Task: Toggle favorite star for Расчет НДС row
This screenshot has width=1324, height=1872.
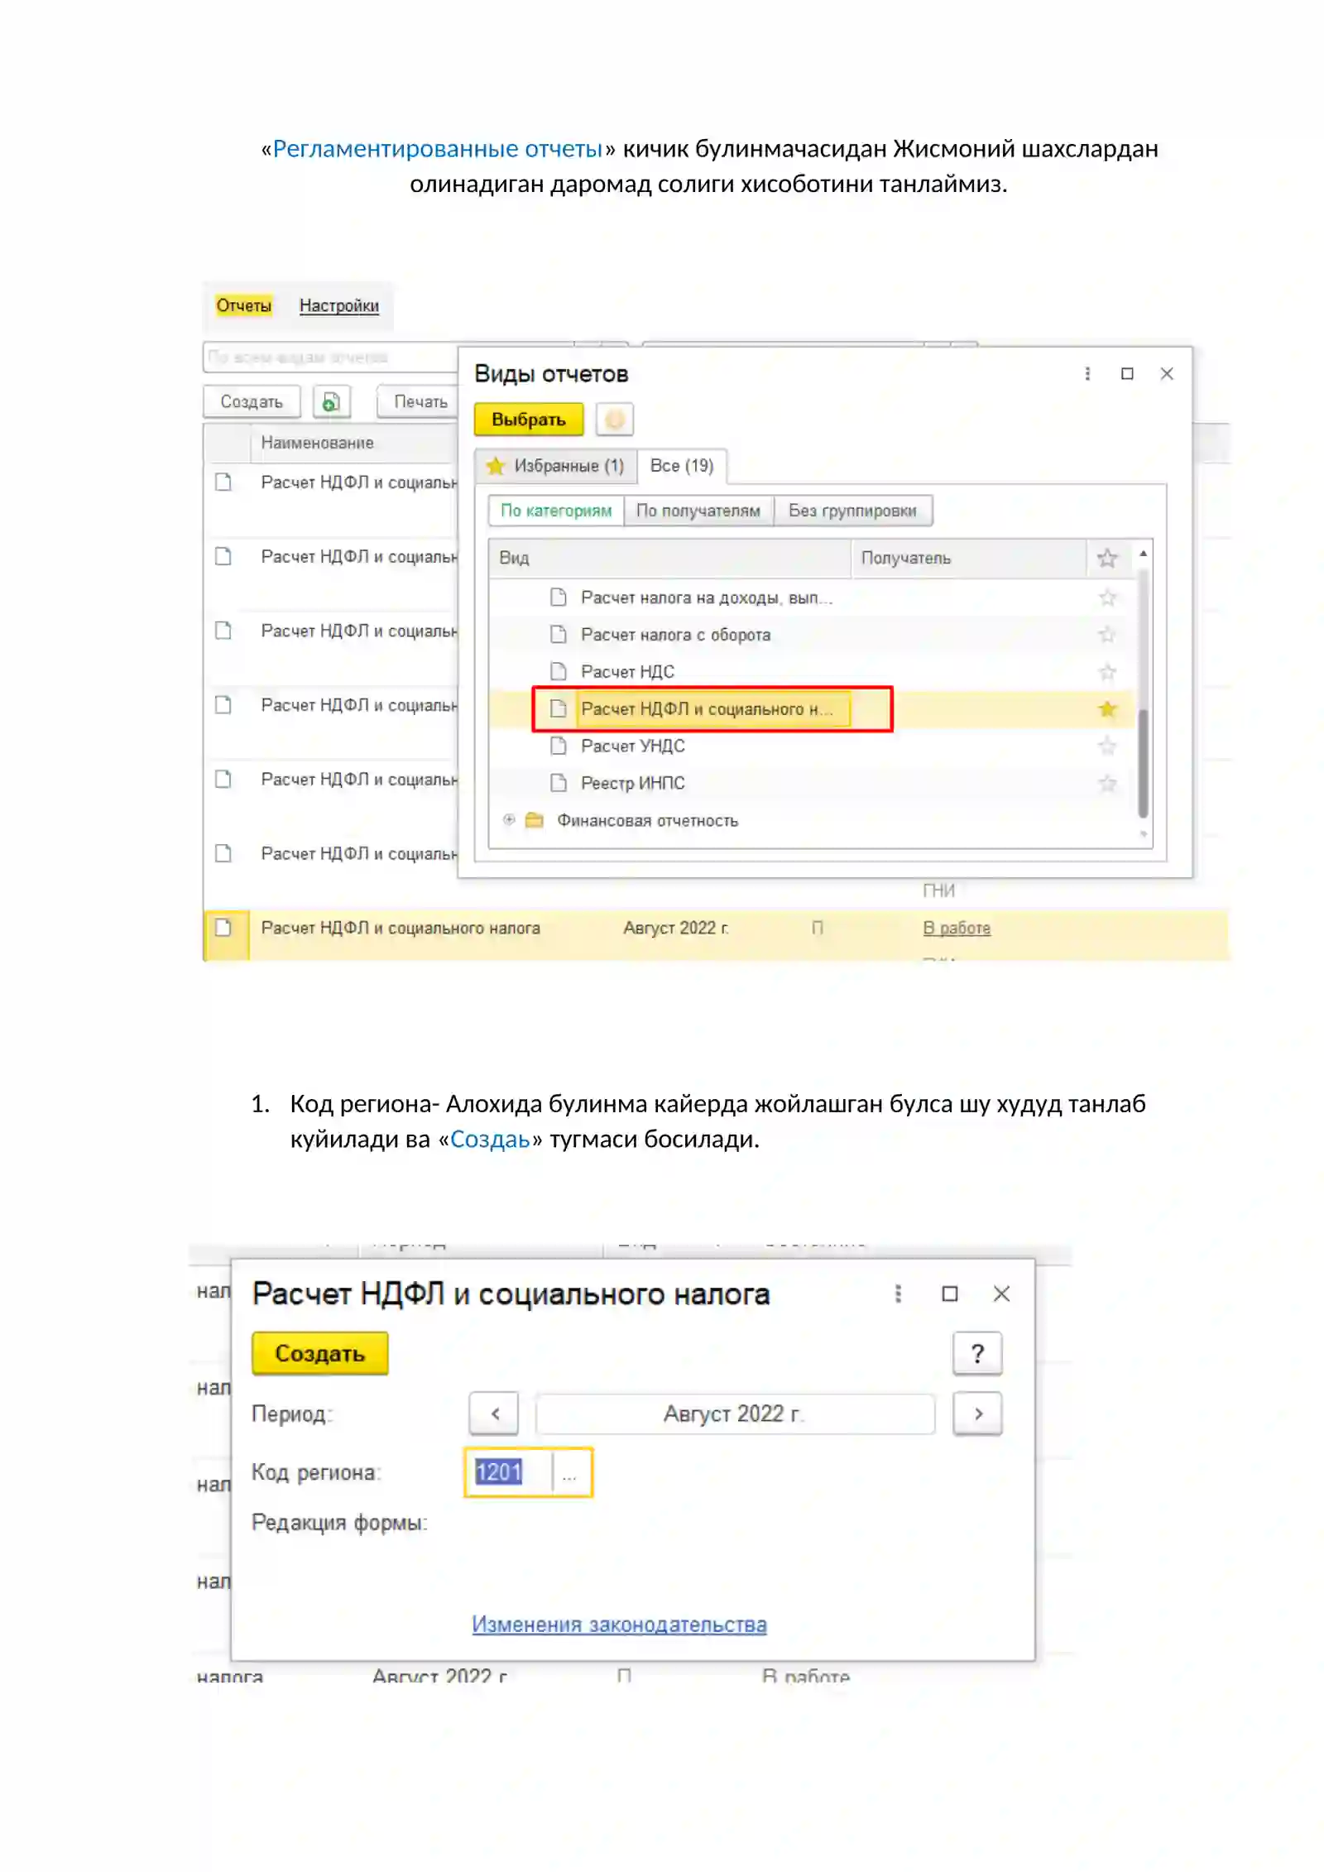Action: click(1106, 672)
